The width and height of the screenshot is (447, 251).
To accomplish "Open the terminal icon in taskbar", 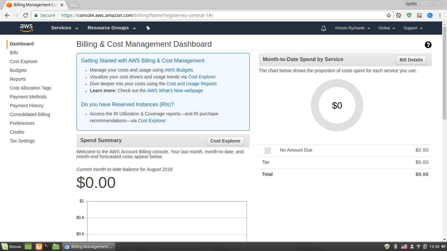I will [47, 247].
